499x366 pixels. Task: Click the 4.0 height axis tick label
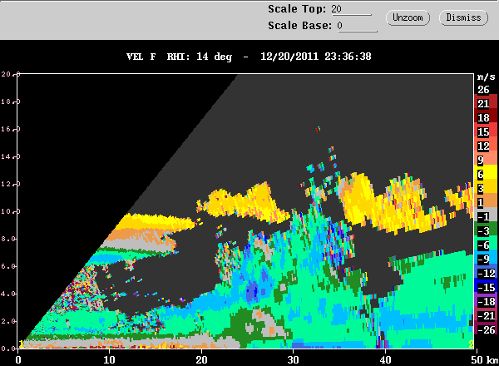coord(7,294)
